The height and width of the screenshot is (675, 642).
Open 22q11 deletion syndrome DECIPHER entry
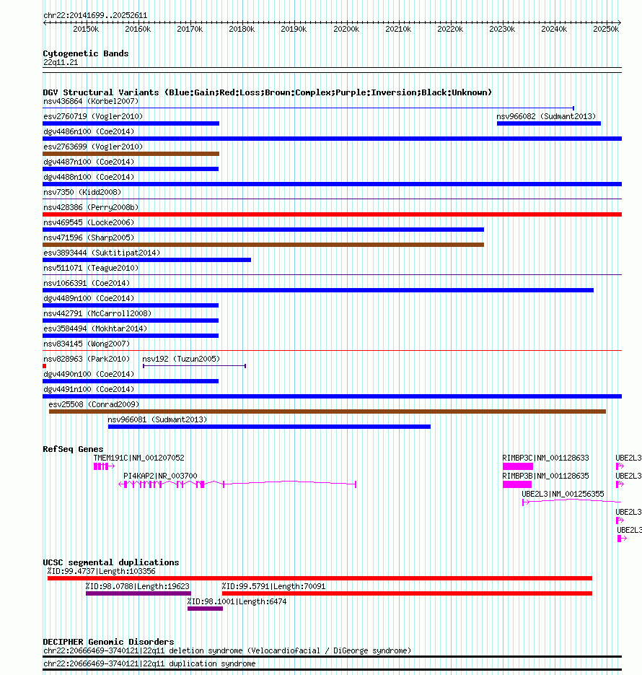227,651
